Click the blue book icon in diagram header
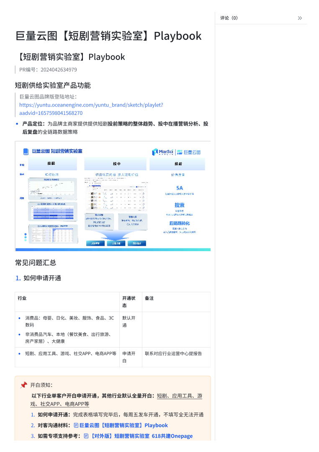The image size is (319, 452). (26, 151)
